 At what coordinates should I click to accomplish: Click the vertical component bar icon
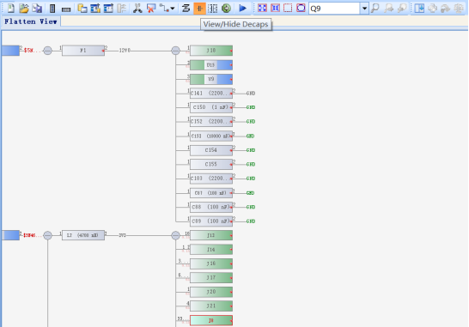coord(52,9)
